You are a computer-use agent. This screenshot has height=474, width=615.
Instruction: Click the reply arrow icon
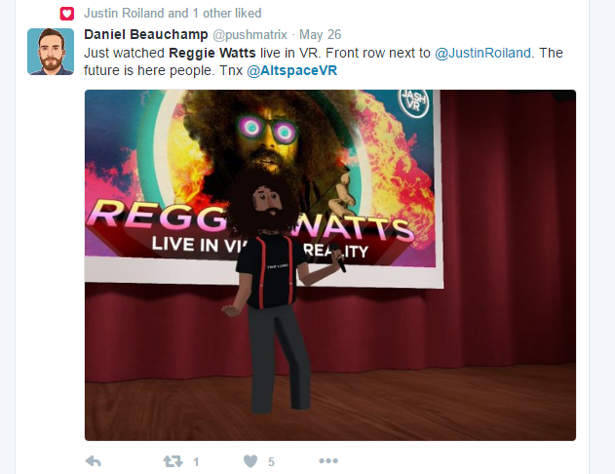pos(94,461)
